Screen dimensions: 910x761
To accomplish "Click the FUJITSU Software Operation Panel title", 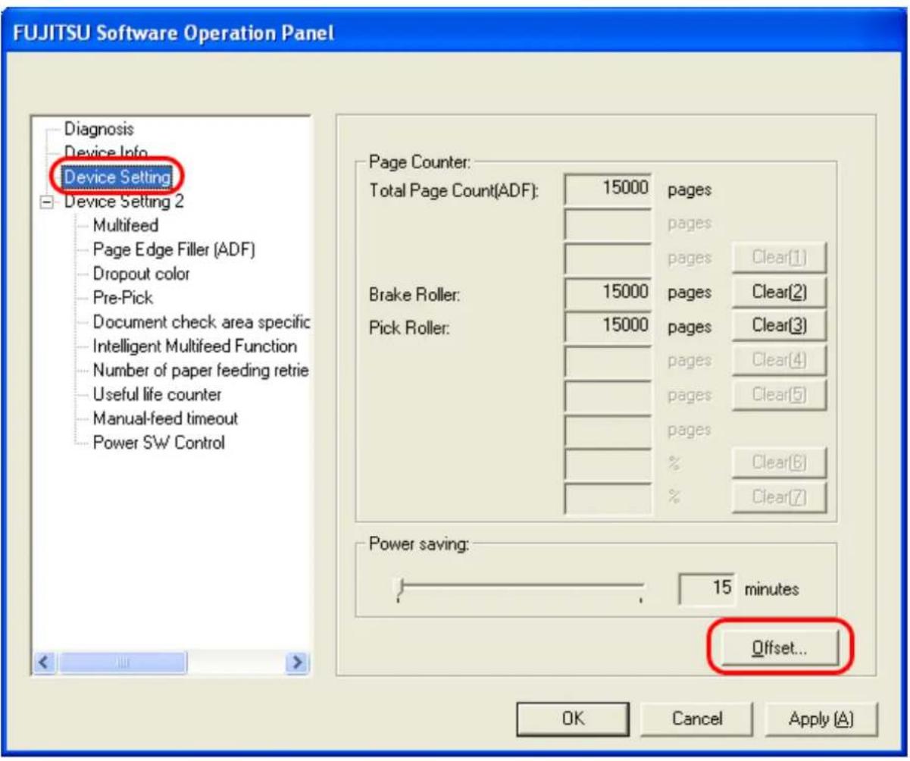I will [x=175, y=34].
